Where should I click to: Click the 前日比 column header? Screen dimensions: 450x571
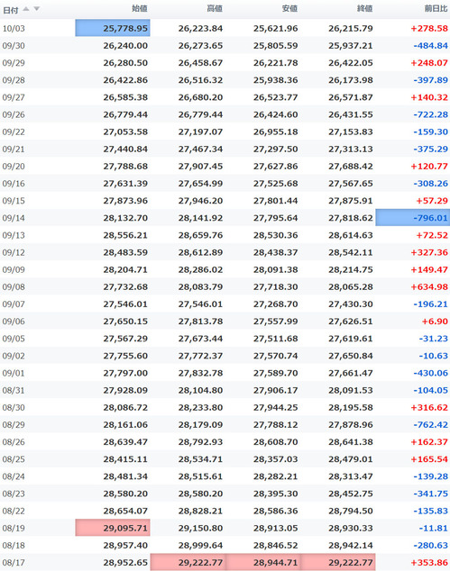[436, 9]
